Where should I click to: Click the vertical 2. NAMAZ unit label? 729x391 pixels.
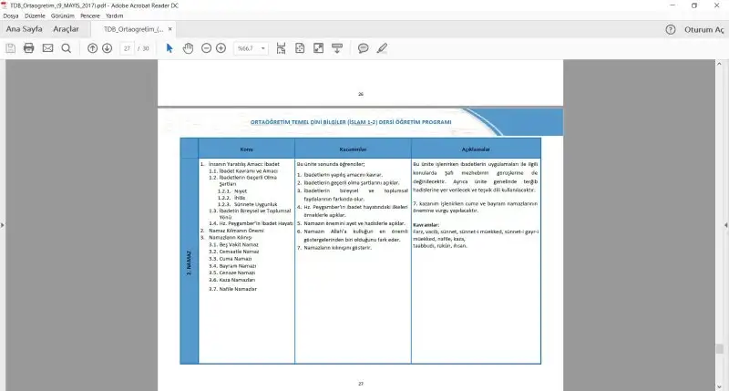pyautogui.click(x=189, y=263)
